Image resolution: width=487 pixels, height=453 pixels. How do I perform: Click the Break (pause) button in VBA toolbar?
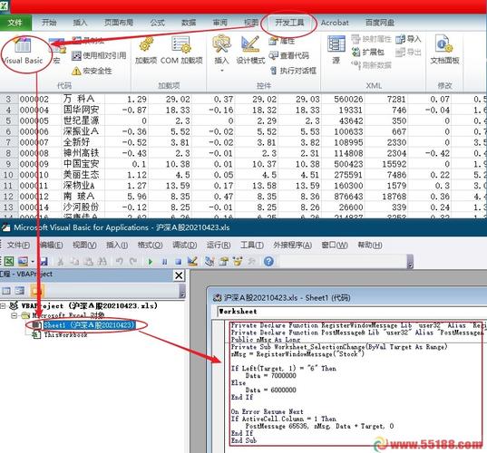pos(165,262)
